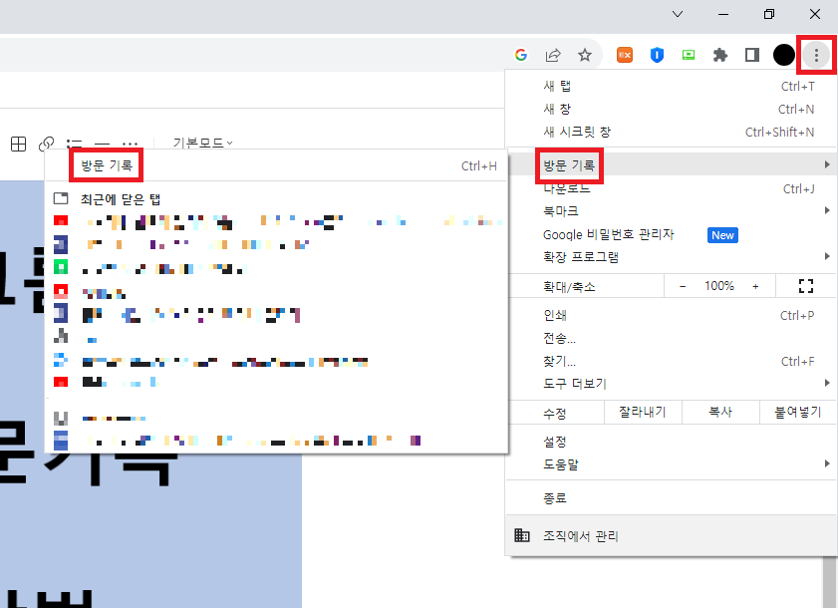
Task: Open 방문 기록 in history submenu
Action: (276, 165)
